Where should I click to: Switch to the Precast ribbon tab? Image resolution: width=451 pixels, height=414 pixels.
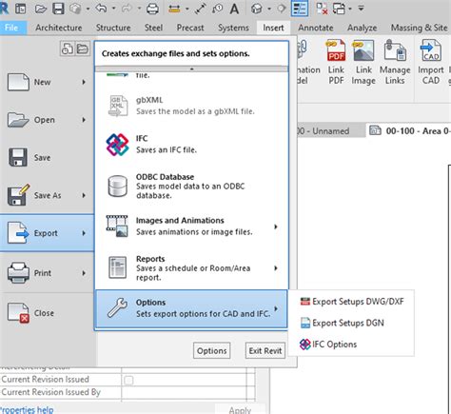[190, 28]
